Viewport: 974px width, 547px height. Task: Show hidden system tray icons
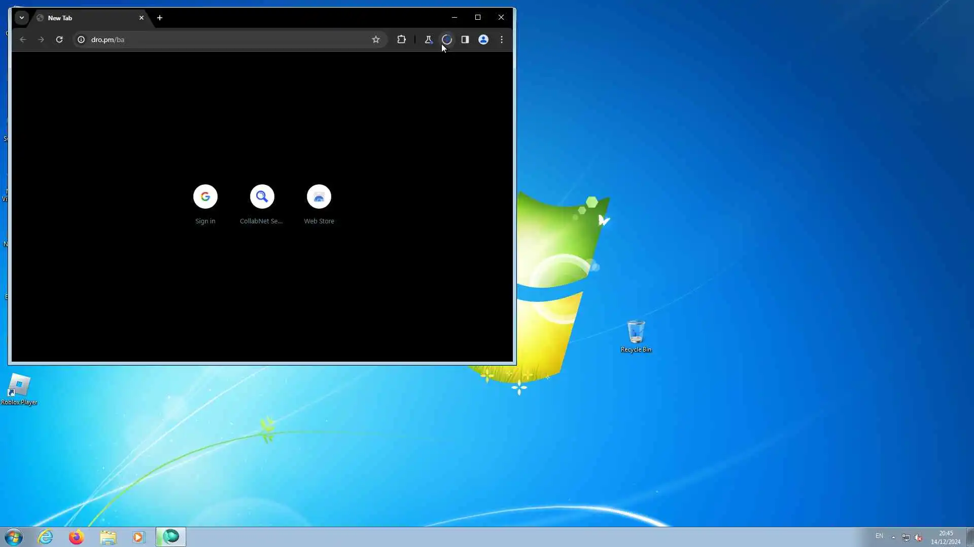click(x=893, y=537)
